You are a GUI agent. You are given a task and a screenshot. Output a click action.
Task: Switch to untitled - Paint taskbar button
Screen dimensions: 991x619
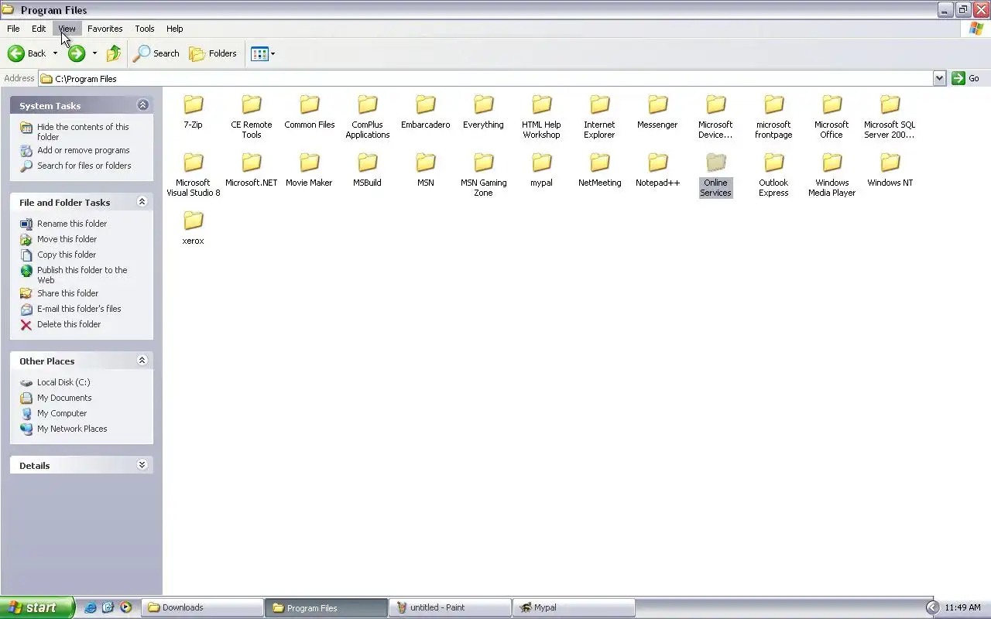(x=450, y=607)
